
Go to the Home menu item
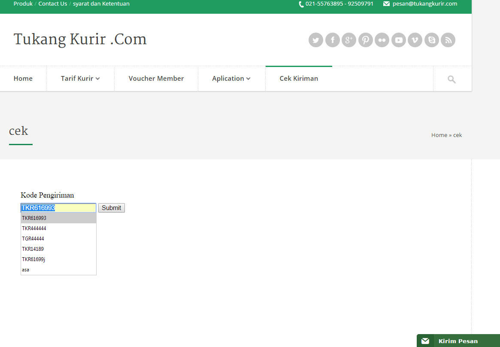pyautogui.click(x=23, y=79)
